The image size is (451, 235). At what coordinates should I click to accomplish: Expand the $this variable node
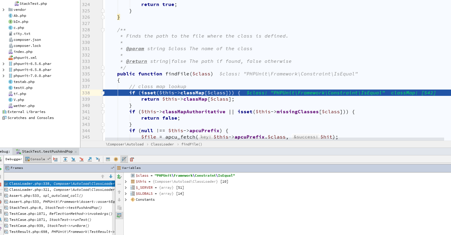(126, 182)
